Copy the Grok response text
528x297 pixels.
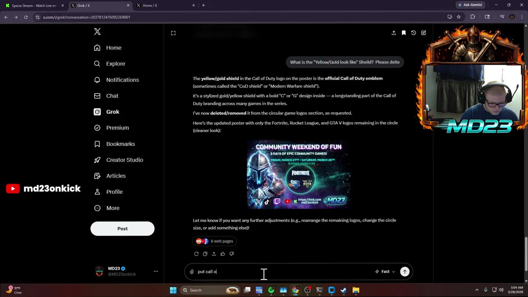click(205, 254)
